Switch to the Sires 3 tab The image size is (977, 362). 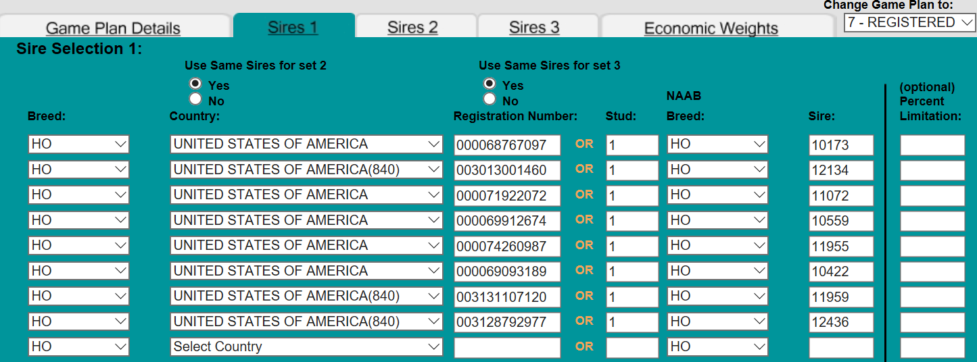534,28
